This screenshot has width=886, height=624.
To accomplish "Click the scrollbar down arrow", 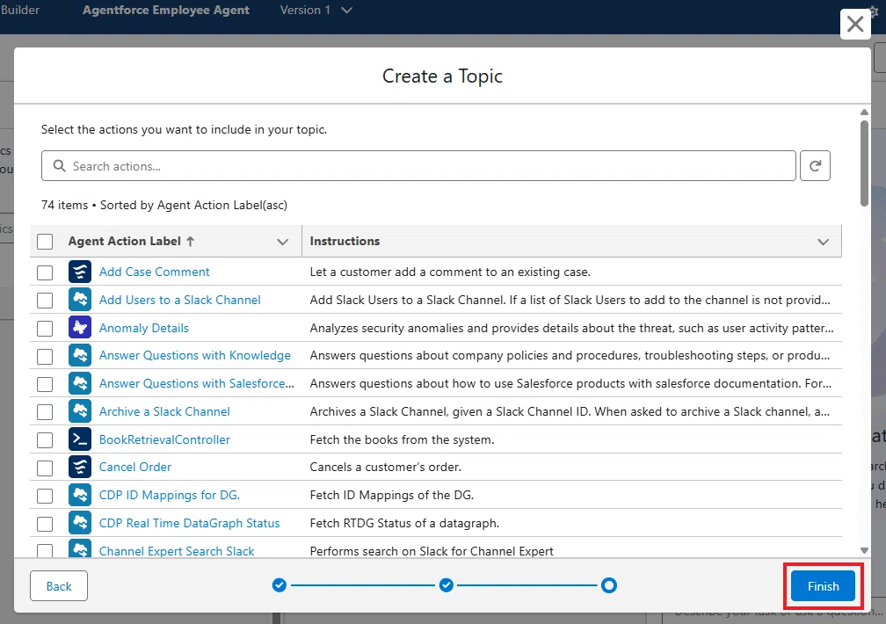I will pos(864,550).
